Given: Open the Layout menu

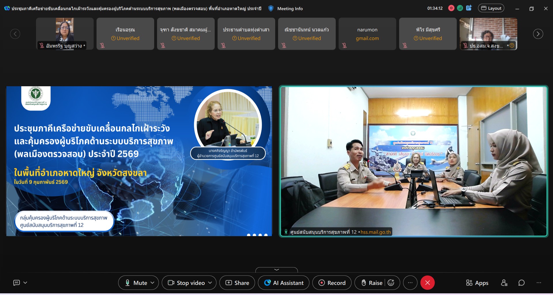Looking at the screenshot, I should click(x=491, y=8).
